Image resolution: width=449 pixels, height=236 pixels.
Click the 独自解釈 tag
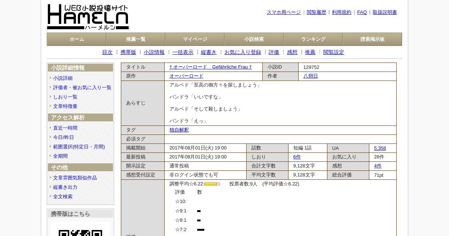[x=179, y=130]
